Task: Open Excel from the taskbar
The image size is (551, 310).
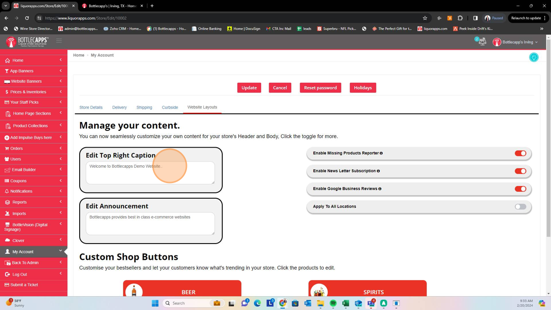Action: point(346,303)
